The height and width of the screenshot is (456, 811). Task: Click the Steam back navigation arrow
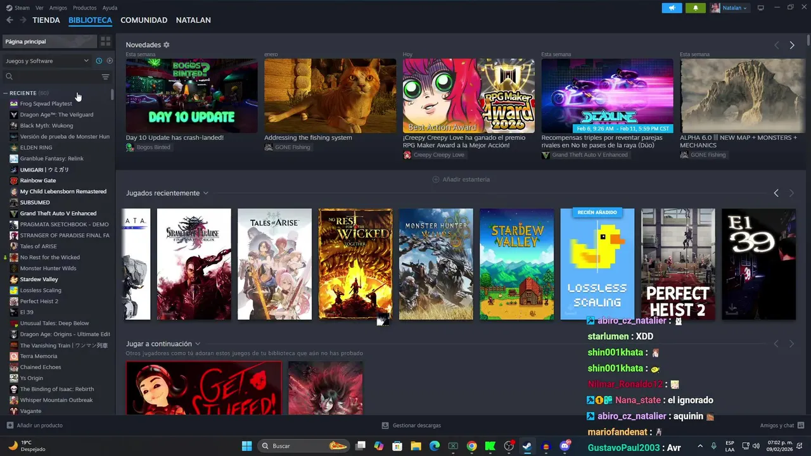coord(10,20)
